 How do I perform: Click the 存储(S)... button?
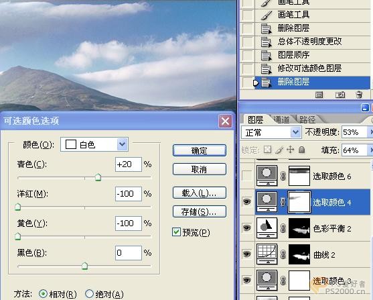point(200,211)
